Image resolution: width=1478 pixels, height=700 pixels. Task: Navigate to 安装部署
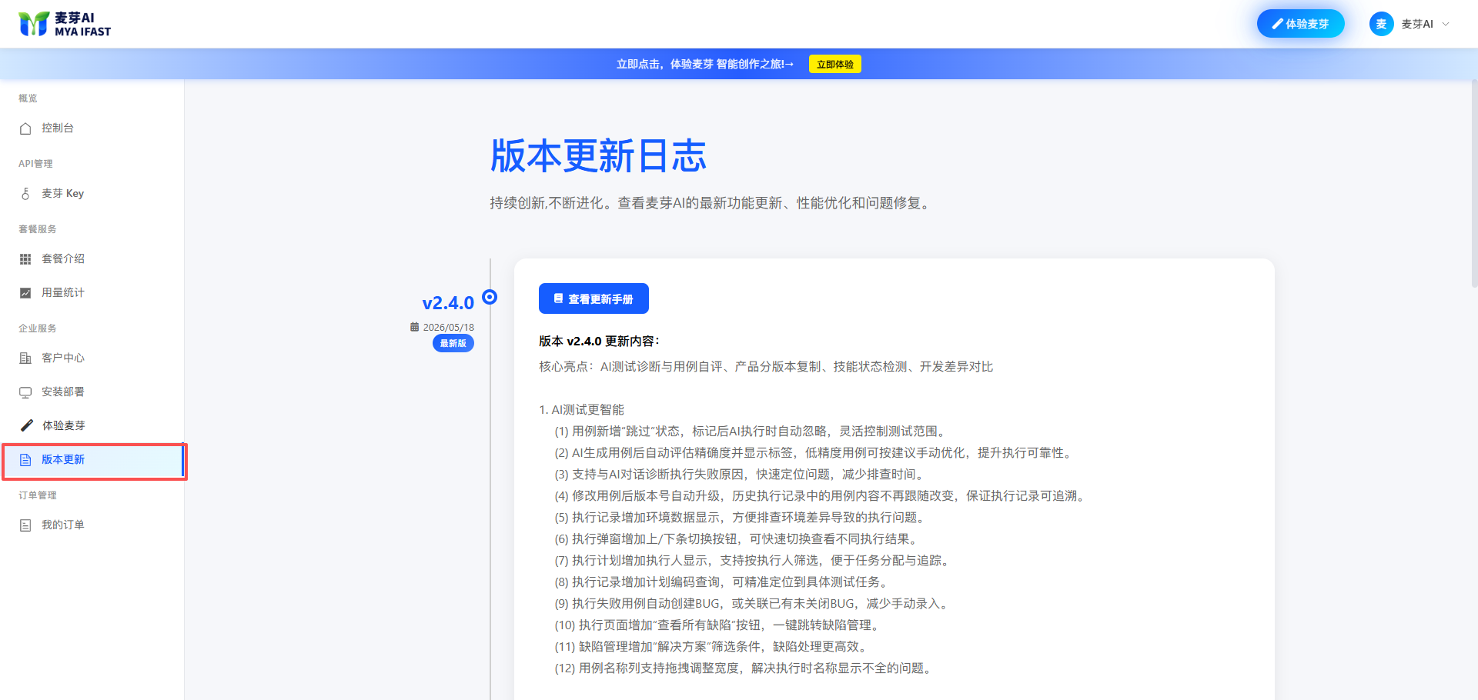(92, 392)
